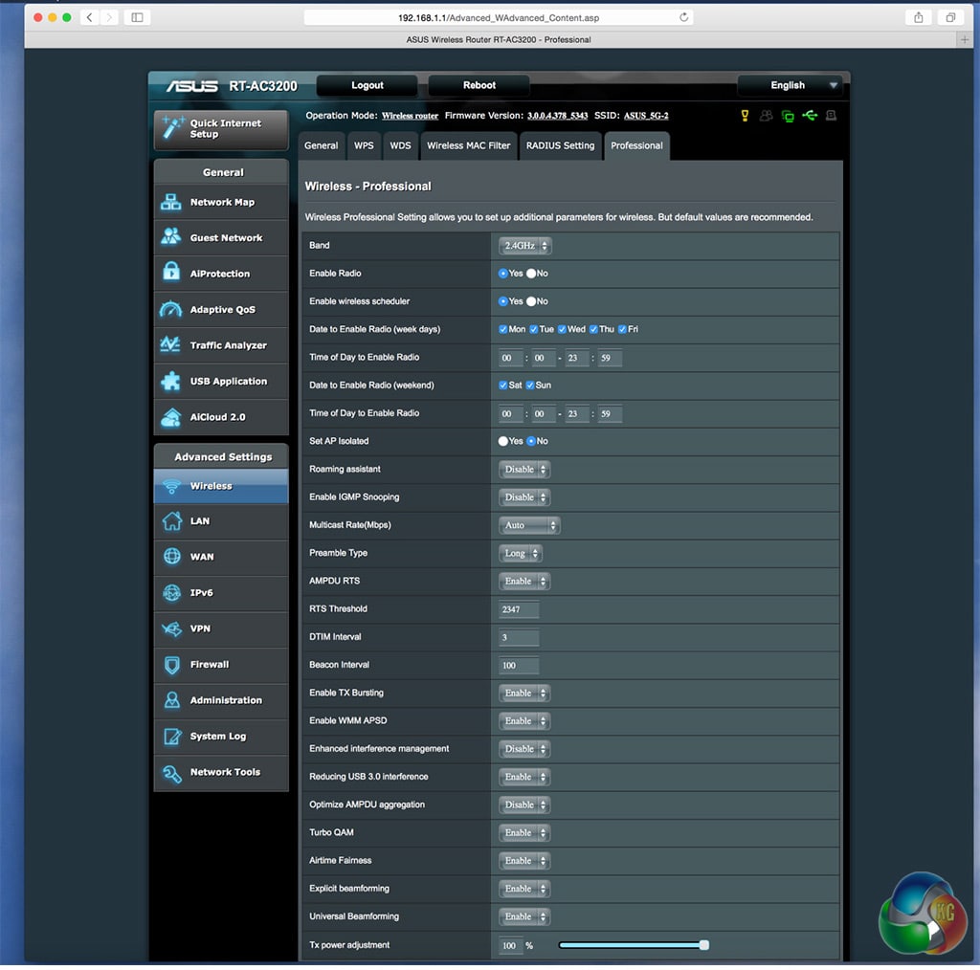Open Quick Internet Setup wizard icon
The width and height of the screenshot is (980, 970).
point(172,127)
